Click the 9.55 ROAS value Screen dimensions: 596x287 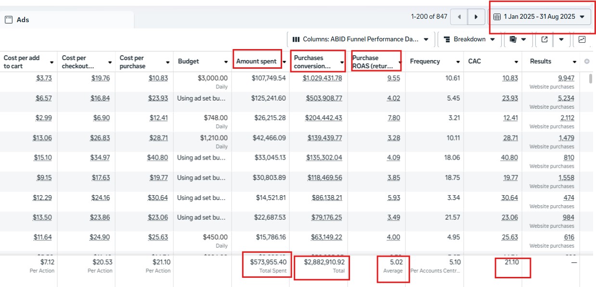pos(394,78)
